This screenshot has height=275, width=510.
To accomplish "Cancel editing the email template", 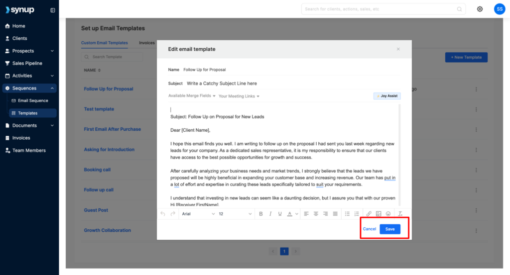I will 370,229.
